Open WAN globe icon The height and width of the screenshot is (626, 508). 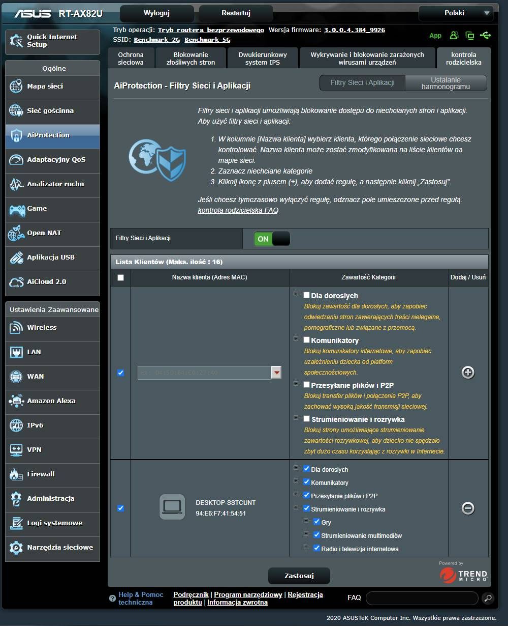point(16,377)
